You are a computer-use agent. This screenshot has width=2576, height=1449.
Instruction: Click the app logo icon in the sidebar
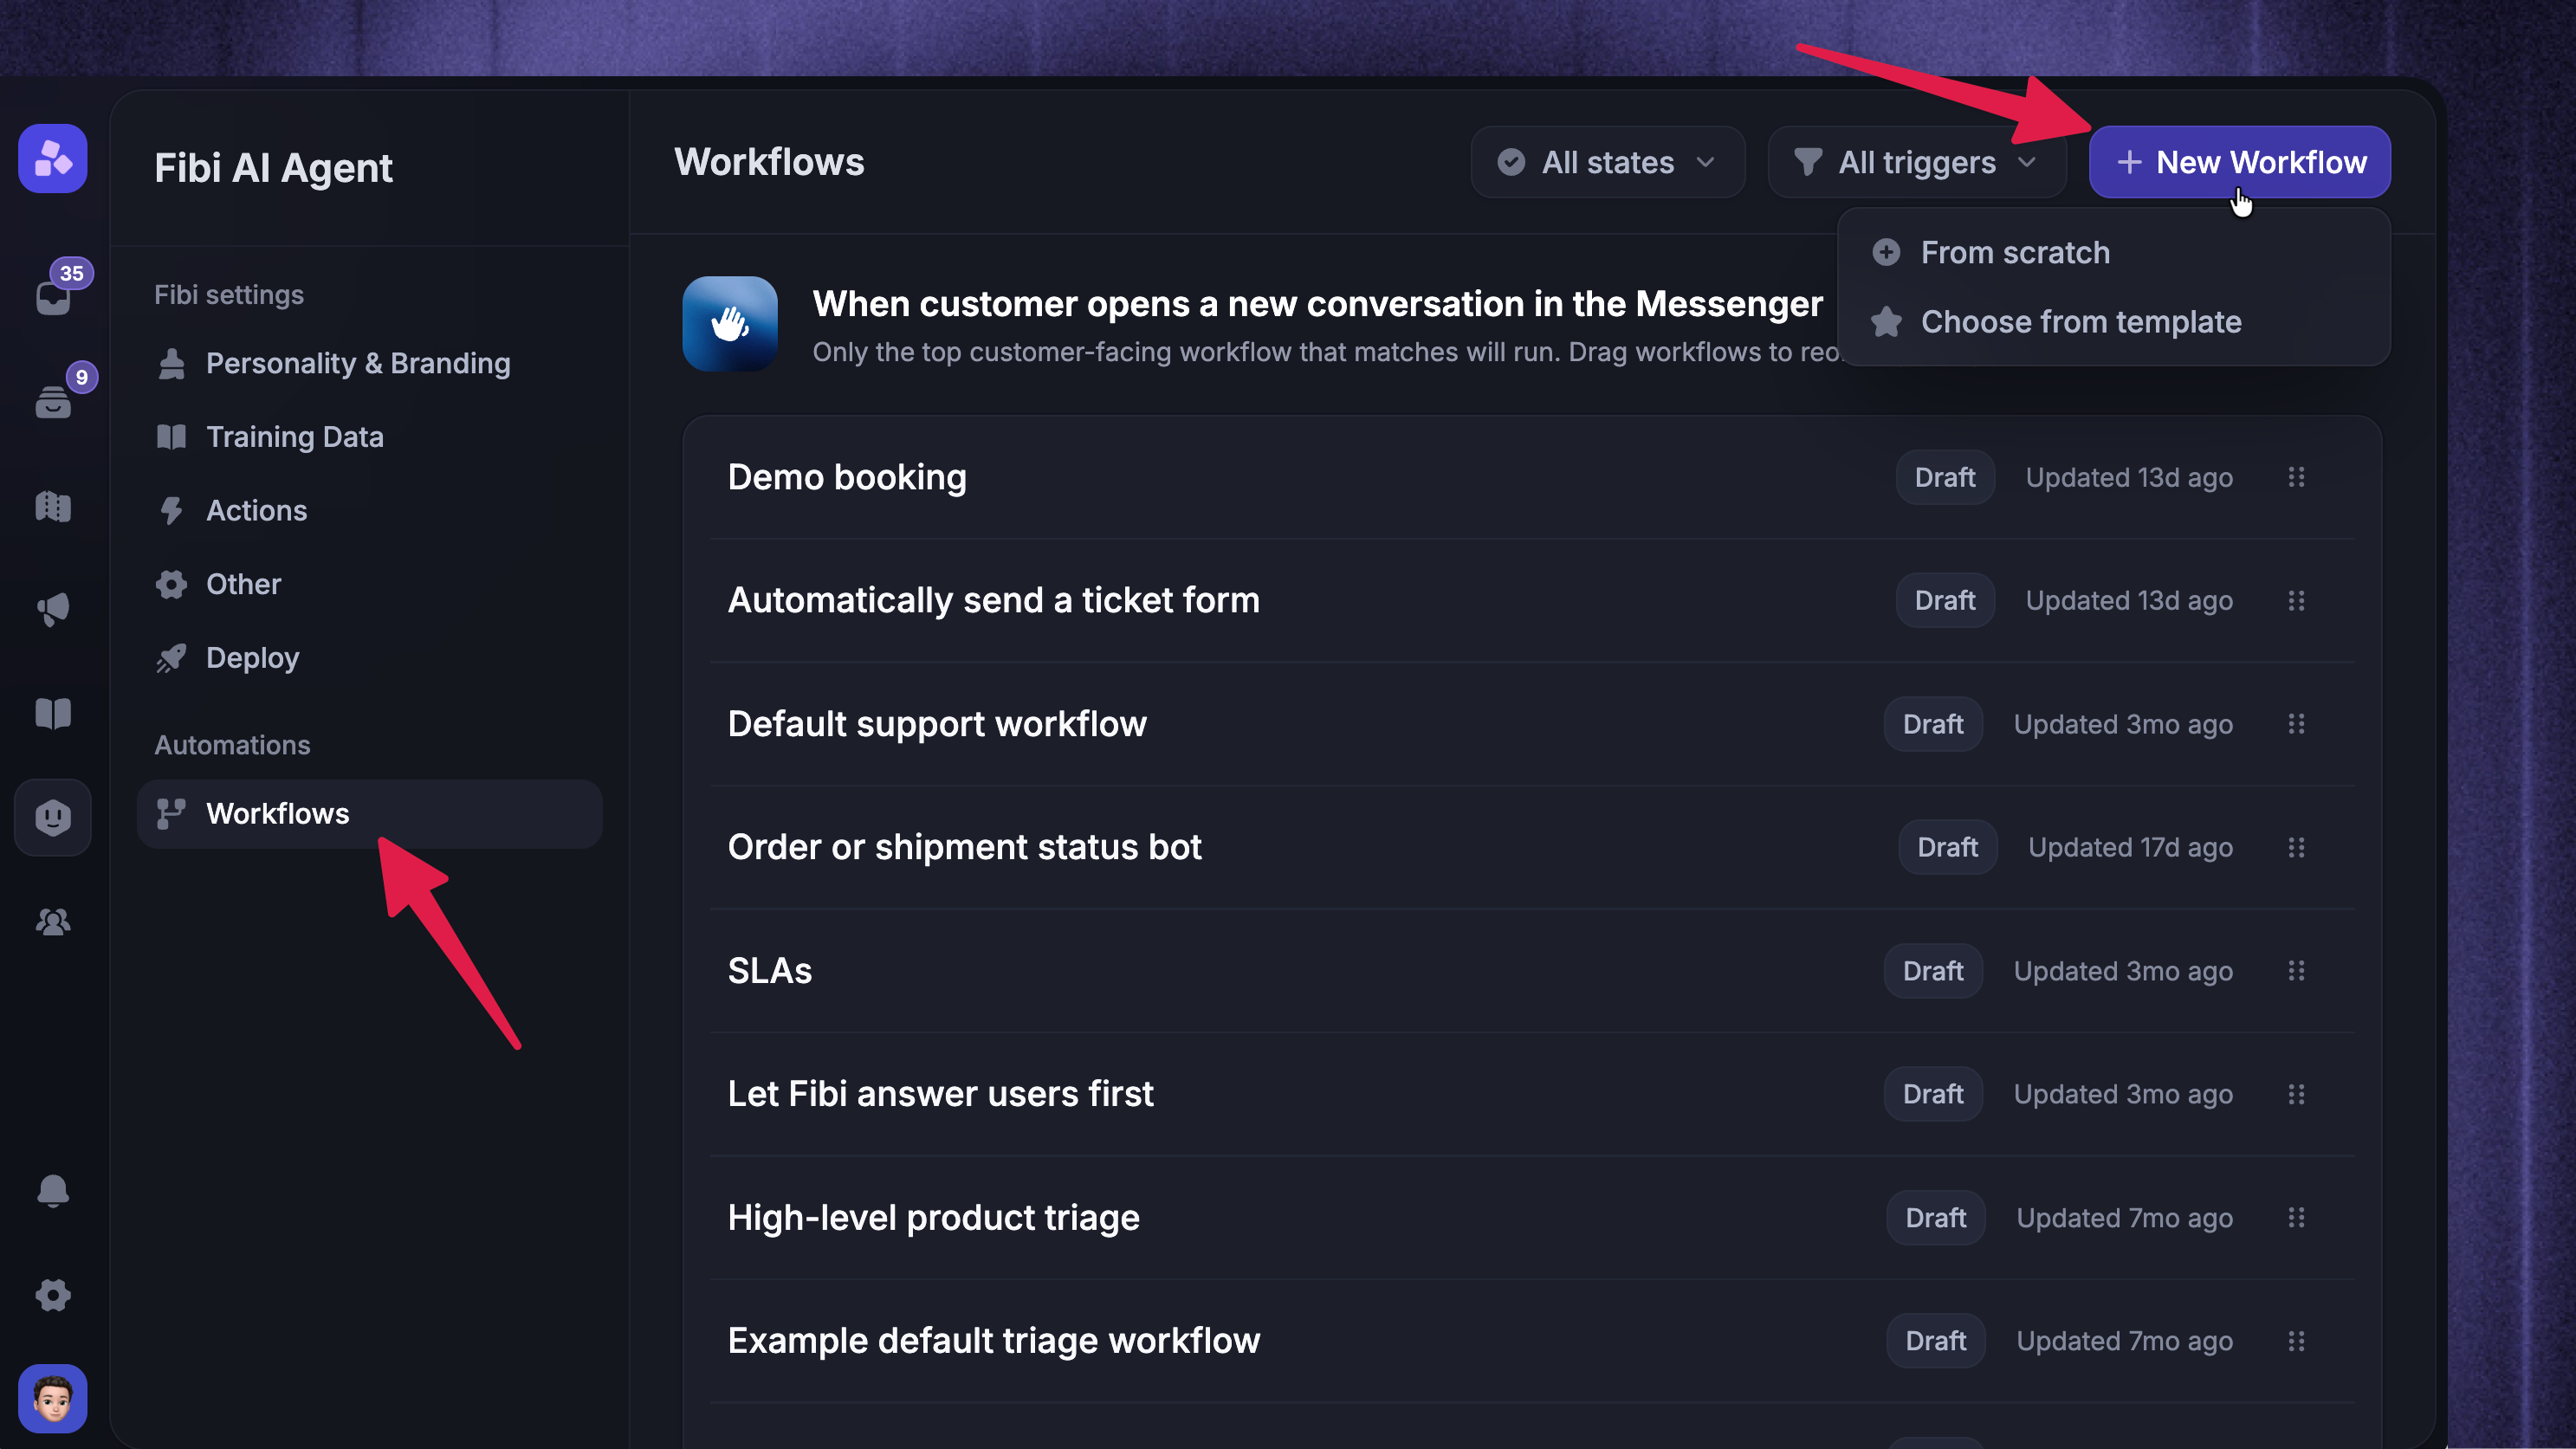[x=53, y=158]
